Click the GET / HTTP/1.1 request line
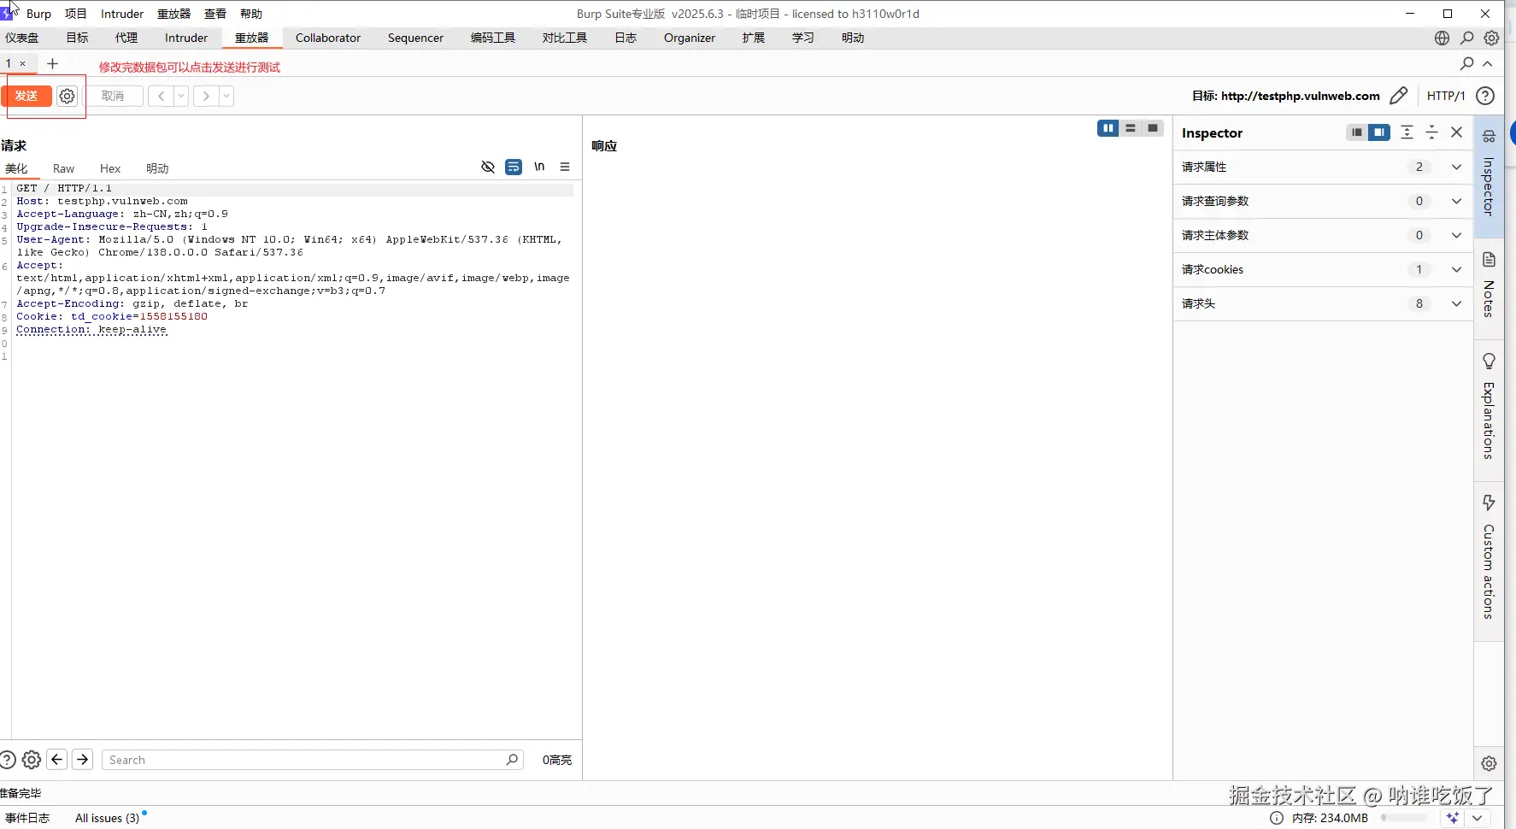 (64, 188)
